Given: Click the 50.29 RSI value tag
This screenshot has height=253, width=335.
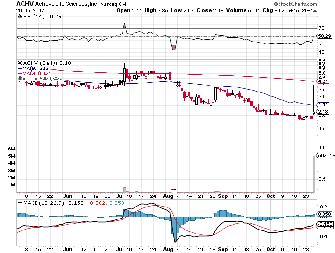Looking at the screenshot, I should (324, 36).
